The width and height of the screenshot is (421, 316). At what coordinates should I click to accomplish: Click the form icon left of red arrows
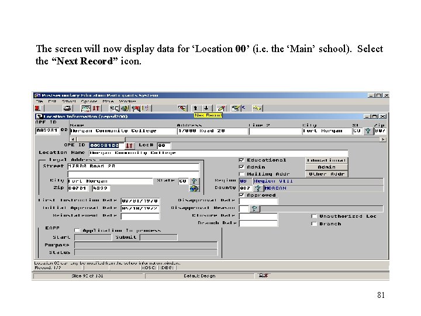click(86, 108)
